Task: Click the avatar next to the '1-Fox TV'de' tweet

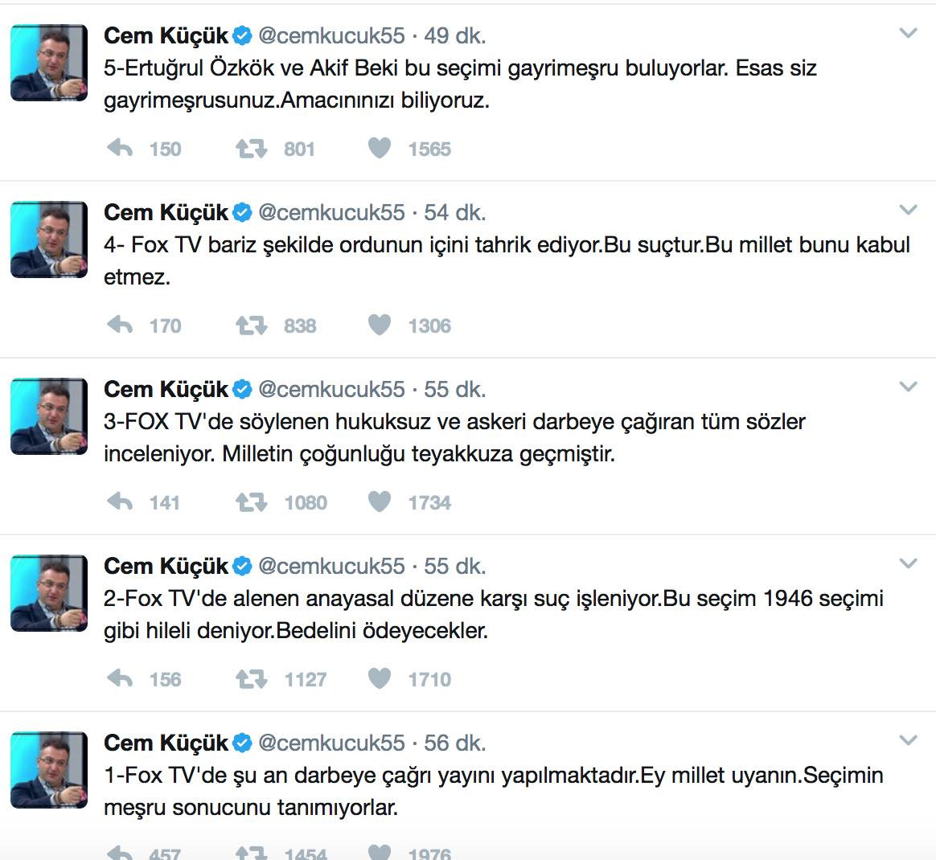Action: coord(48,770)
